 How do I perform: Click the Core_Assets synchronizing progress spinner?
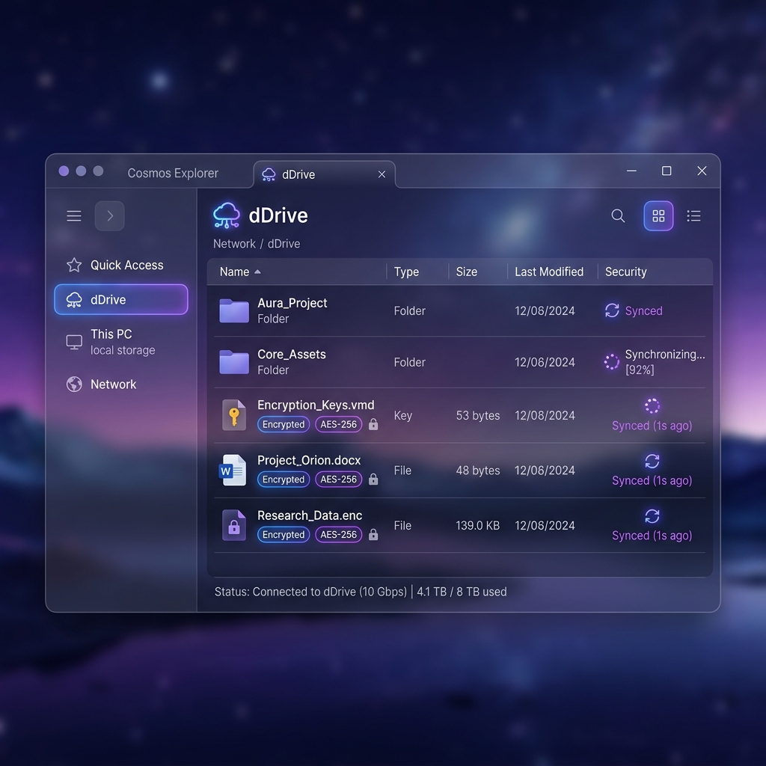pos(612,362)
